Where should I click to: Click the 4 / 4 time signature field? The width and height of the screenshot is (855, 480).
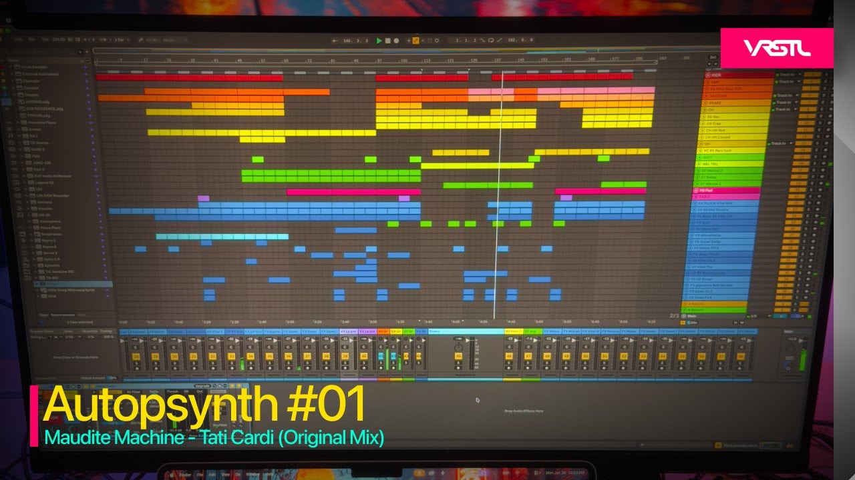88,39
